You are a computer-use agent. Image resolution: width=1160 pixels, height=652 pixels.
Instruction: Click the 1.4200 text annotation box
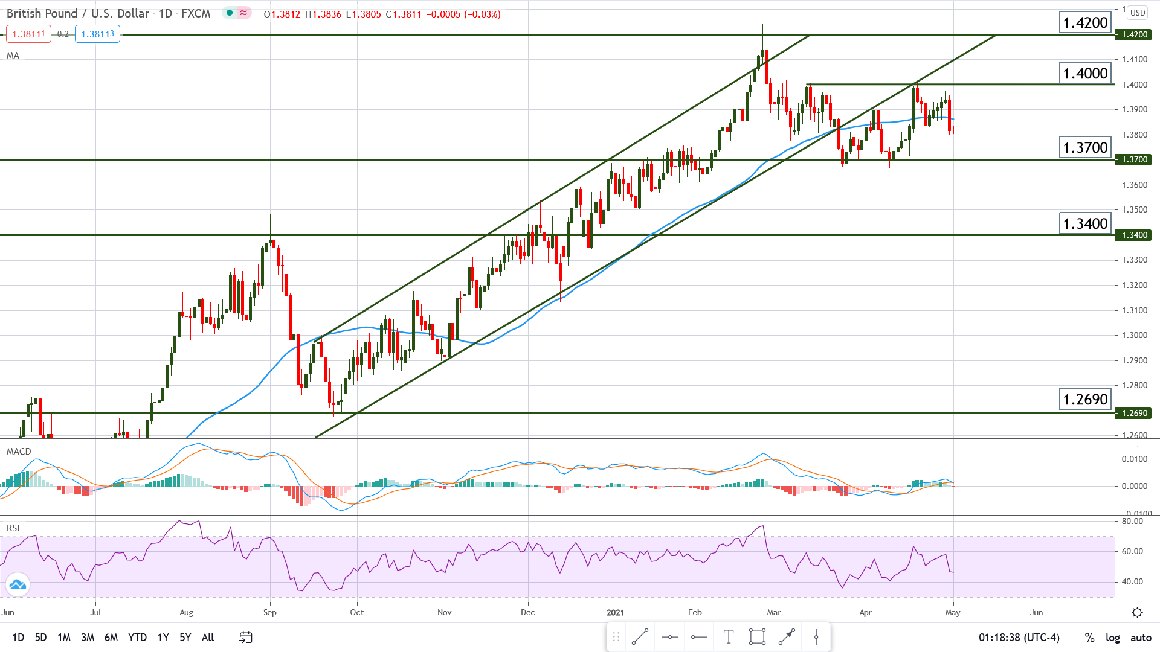[1086, 23]
